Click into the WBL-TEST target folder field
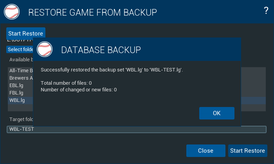Screen dimensions: 274x164 coord(137,129)
